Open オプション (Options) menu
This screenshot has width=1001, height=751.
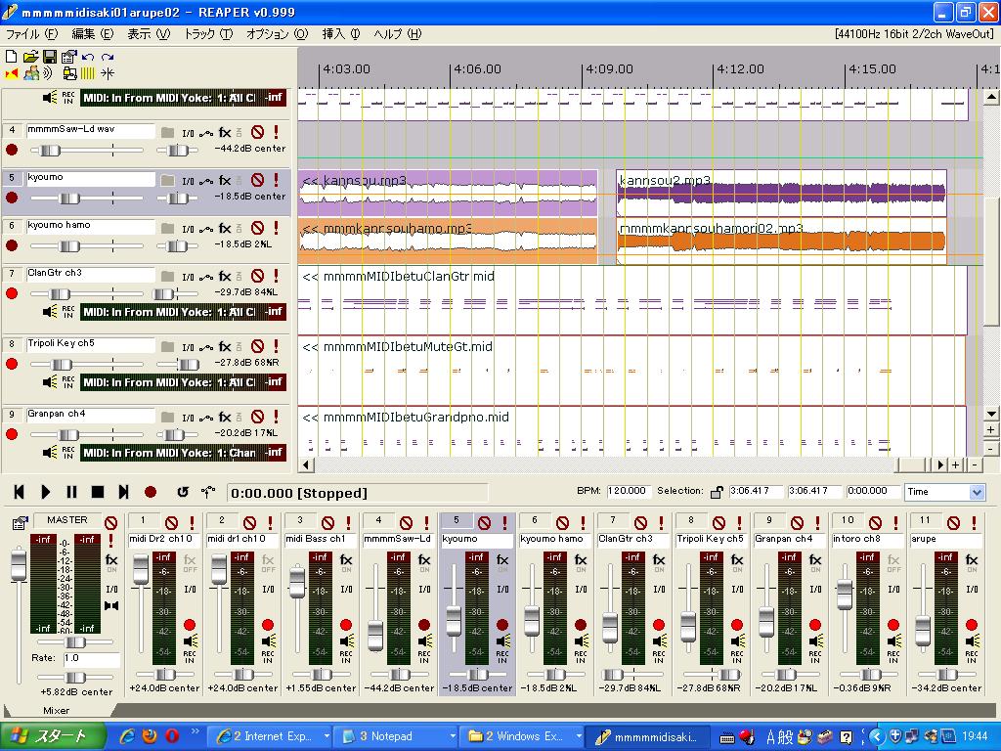[277, 34]
